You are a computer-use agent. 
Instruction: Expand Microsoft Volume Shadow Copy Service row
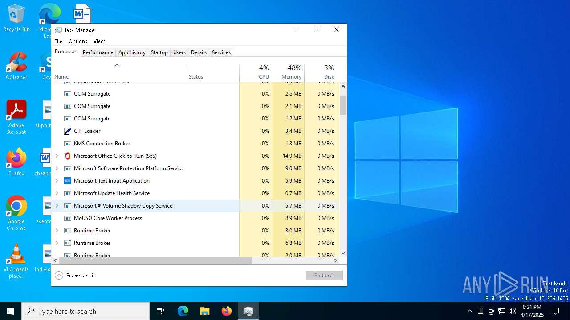57,206
